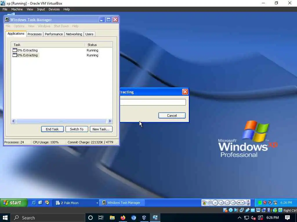Click the VirtualBox display indicator icon
This screenshot has height=222, width=297.
[258, 210]
